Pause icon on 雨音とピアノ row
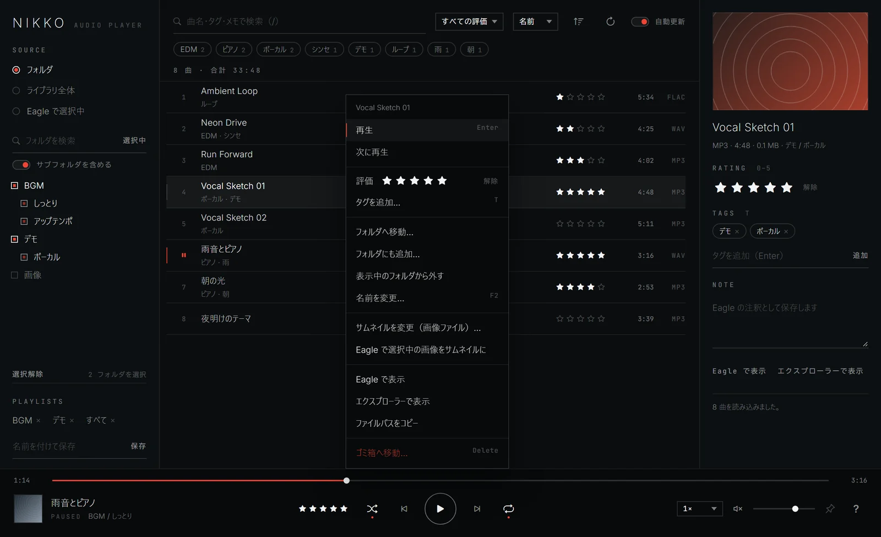Viewport: 881px width, 537px height. pos(184,255)
